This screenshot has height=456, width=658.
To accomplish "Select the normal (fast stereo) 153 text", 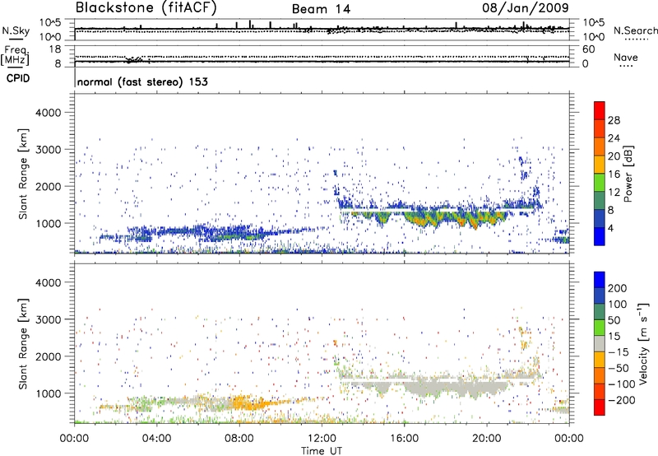I will (x=142, y=81).
